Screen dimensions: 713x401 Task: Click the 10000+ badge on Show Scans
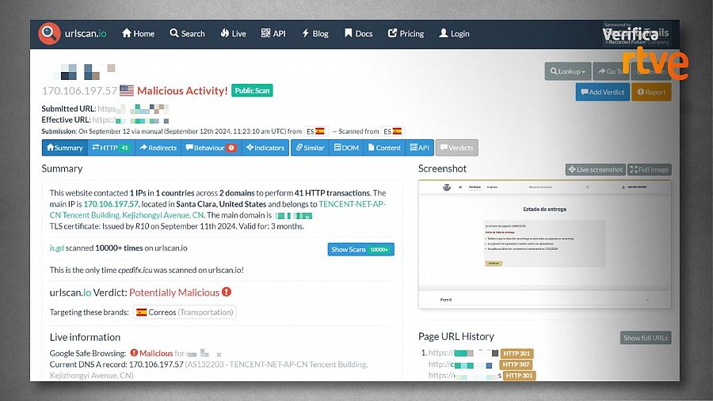(379, 250)
